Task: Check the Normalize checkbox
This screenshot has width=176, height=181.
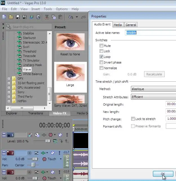Action: tap(101, 68)
